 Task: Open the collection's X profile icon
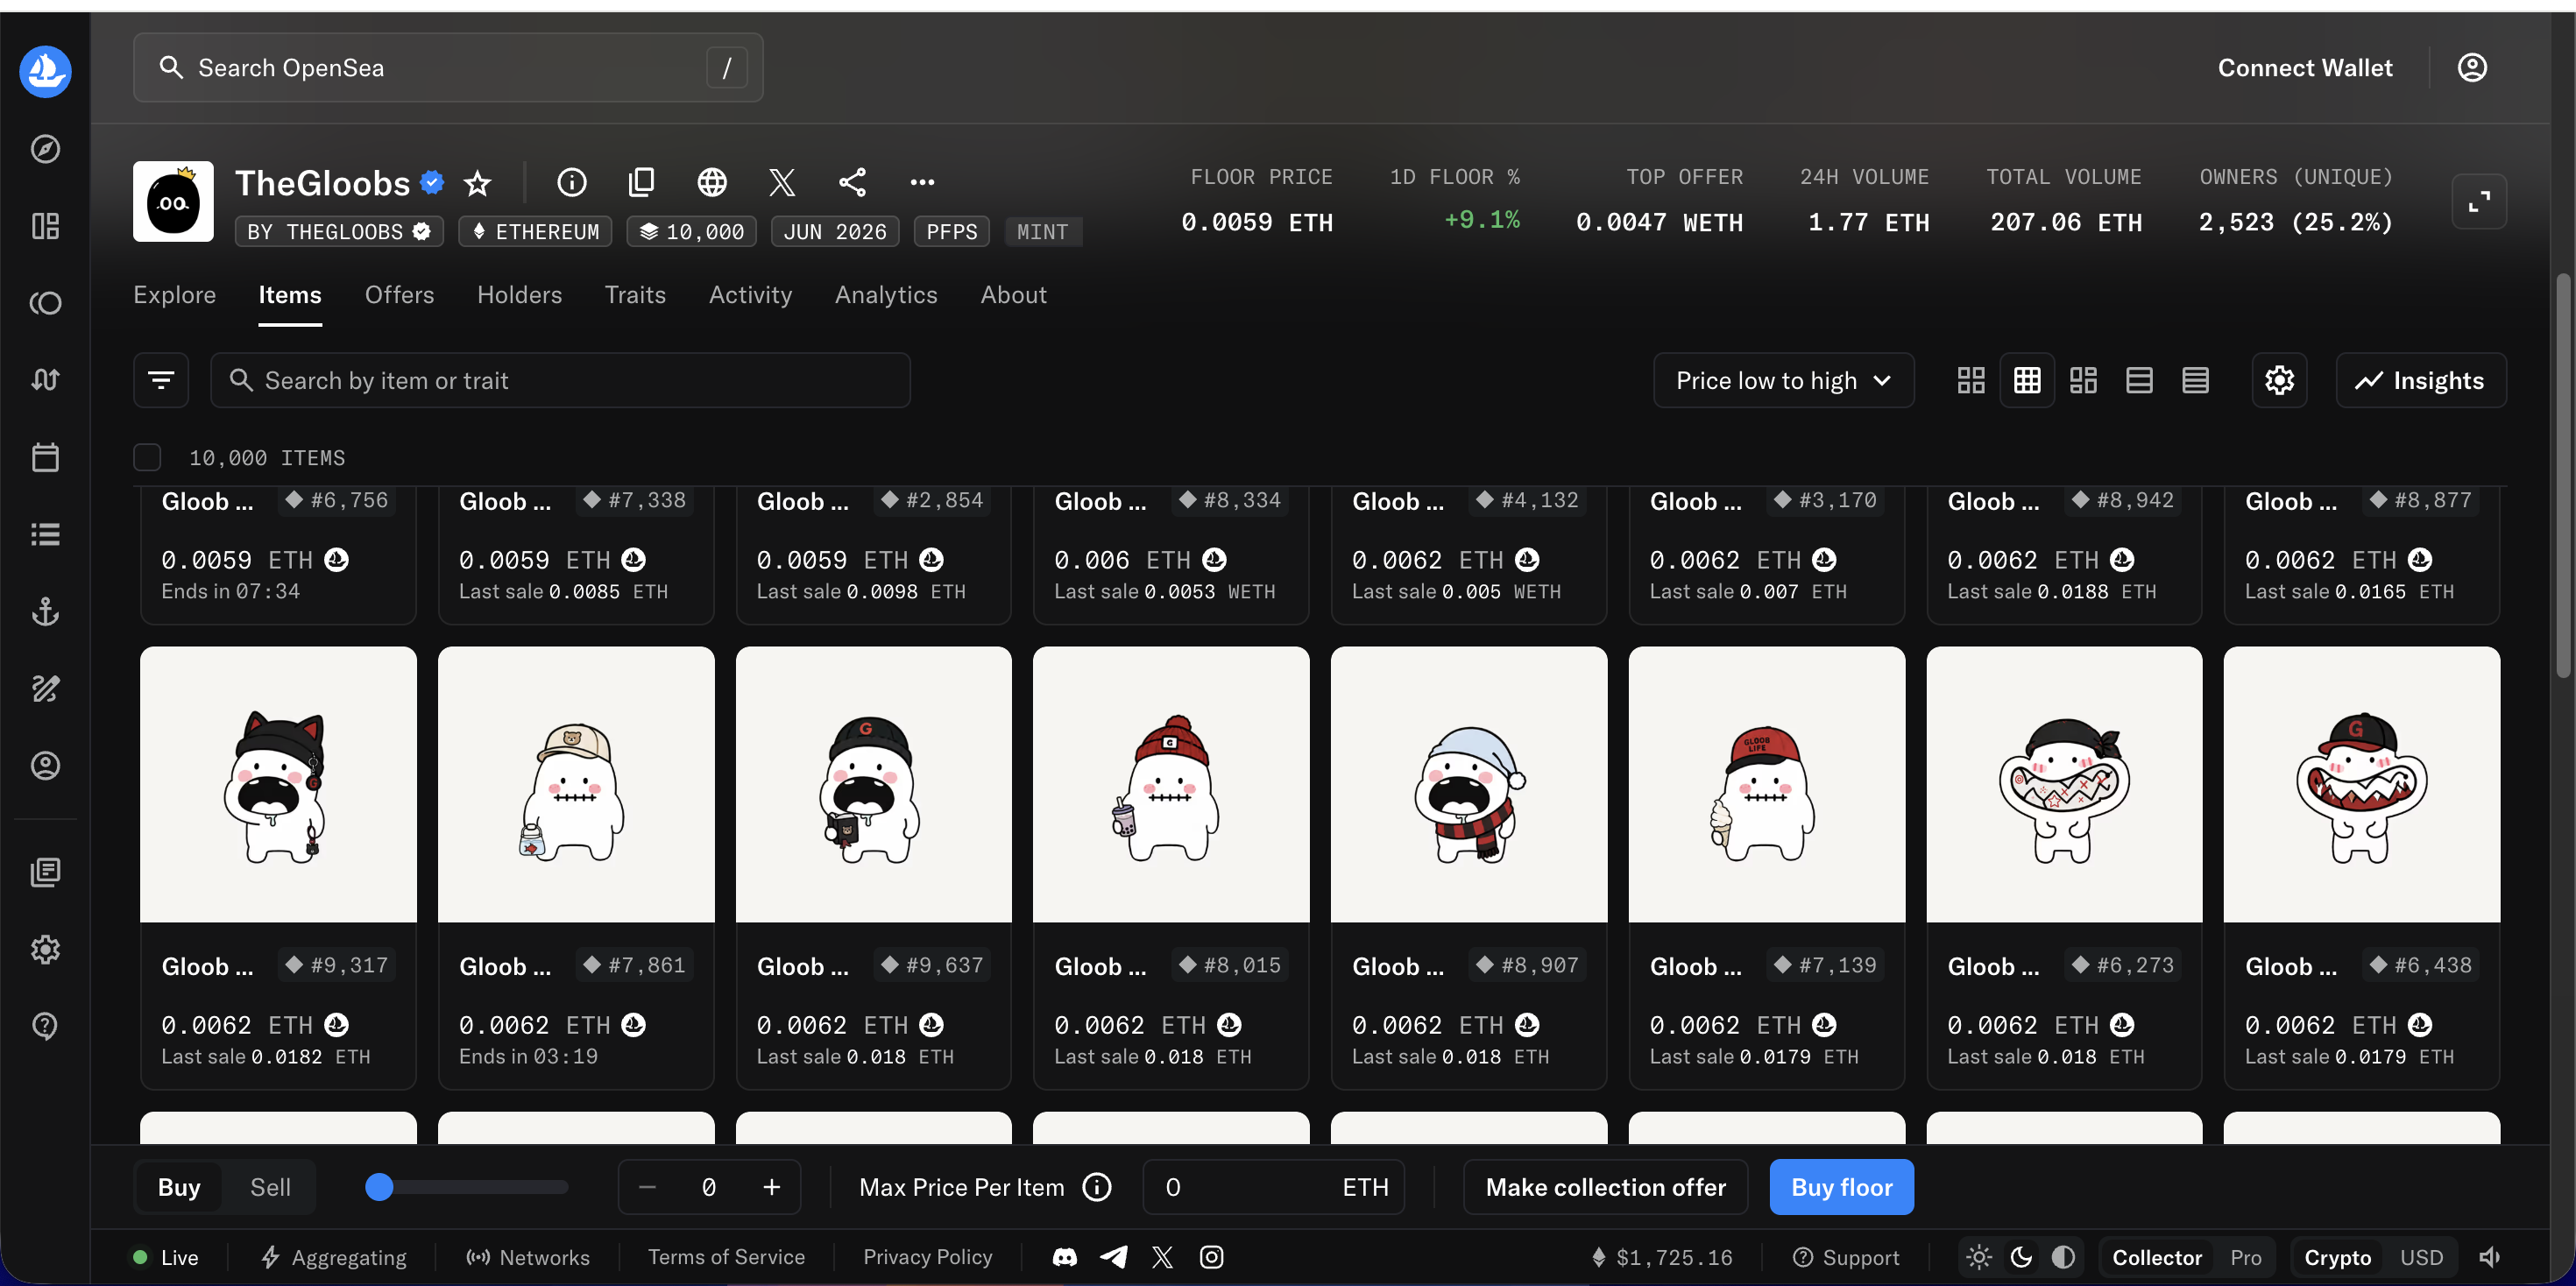pyautogui.click(x=782, y=182)
